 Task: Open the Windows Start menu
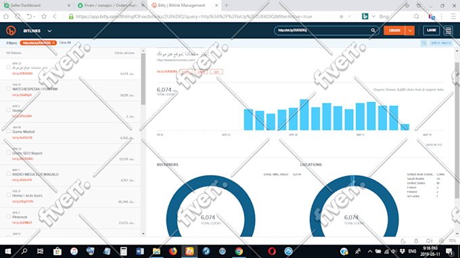[8, 251]
